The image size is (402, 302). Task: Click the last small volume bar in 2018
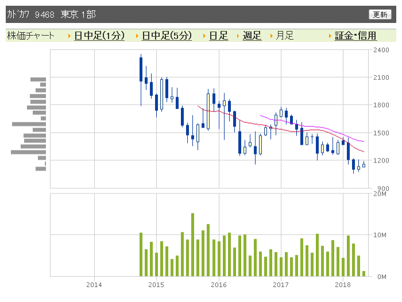[x=364, y=273]
